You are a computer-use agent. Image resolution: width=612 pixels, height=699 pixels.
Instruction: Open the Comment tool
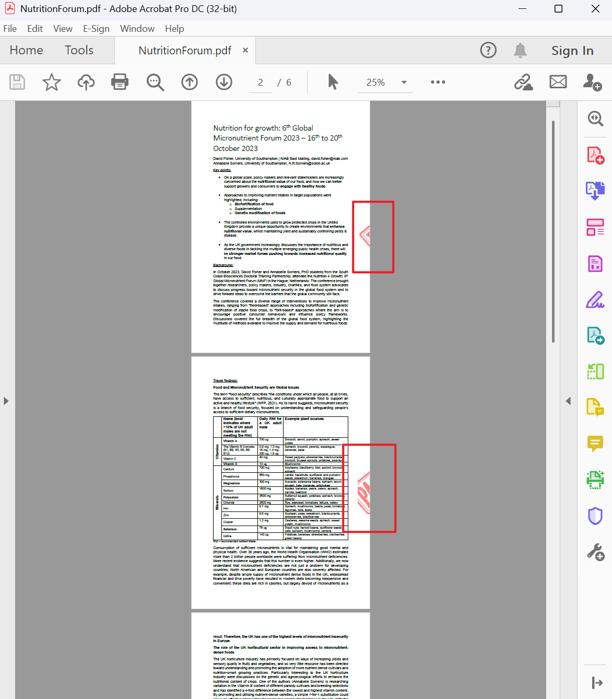595,444
